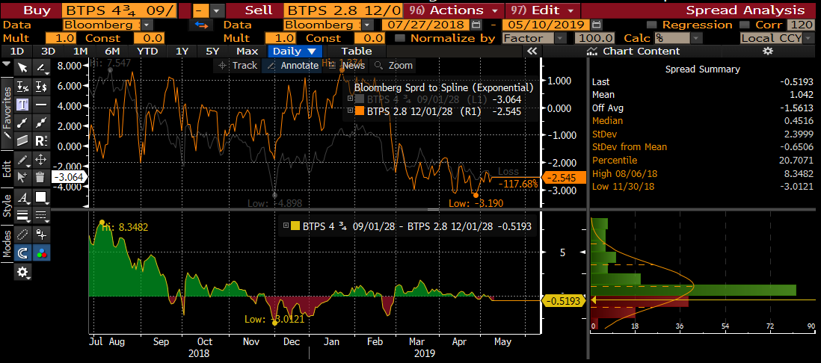The image size is (821, 363).
Task: Select the dollar change measure tool
Action: pyautogui.click(x=41, y=87)
